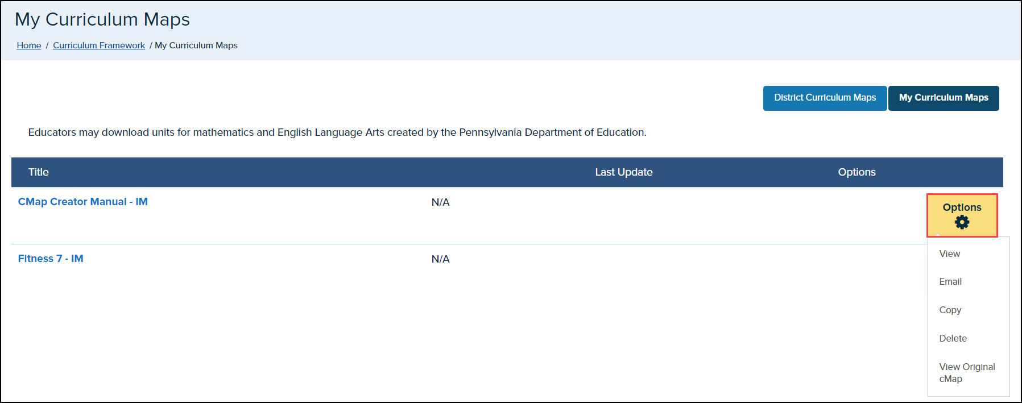Open the CMap Creator Manual - IM map

tap(83, 202)
